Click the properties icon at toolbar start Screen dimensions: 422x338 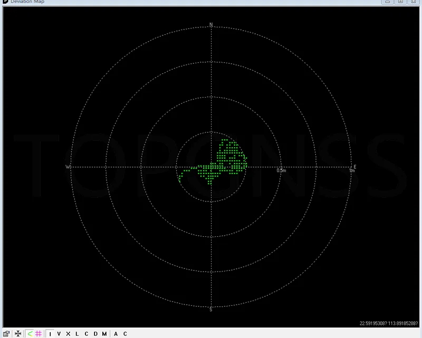point(6,334)
